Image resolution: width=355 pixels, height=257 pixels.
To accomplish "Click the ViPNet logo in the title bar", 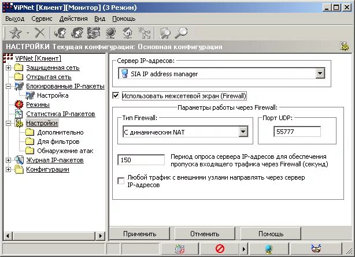I will point(8,8).
